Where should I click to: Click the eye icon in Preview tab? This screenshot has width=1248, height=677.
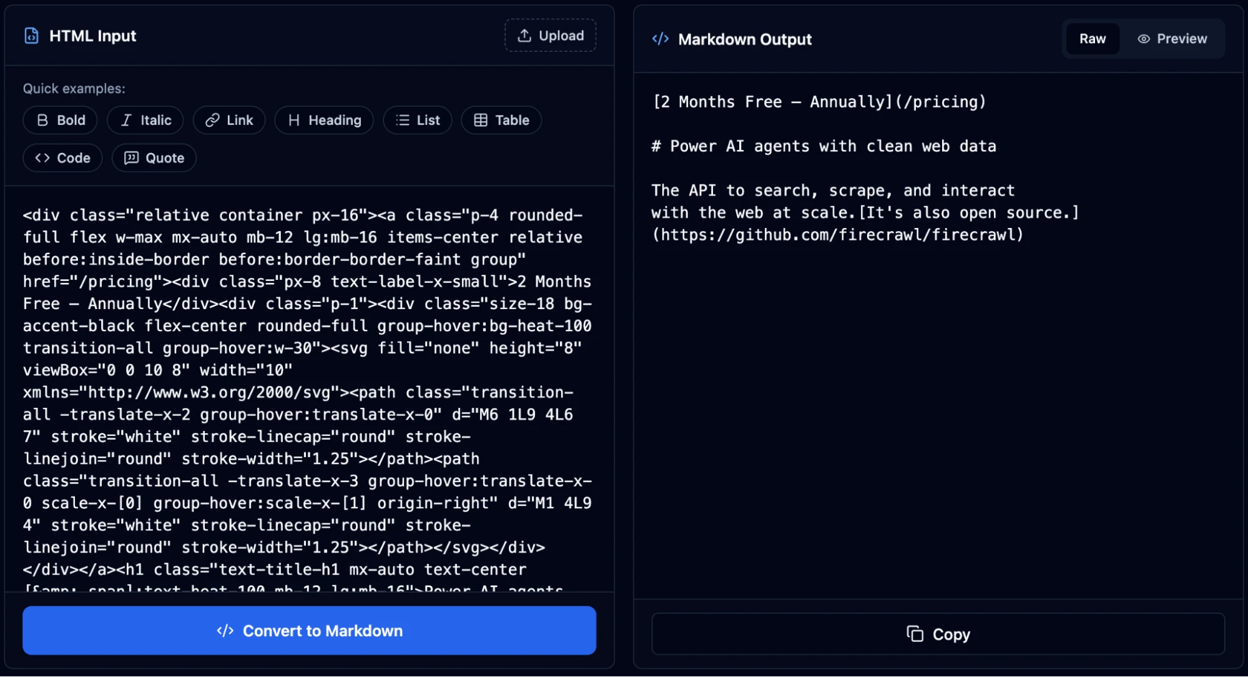coord(1143,39)
